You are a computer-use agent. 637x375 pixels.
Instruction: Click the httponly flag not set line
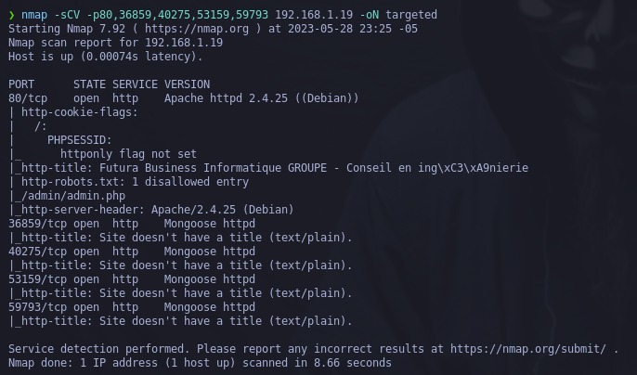128,154
